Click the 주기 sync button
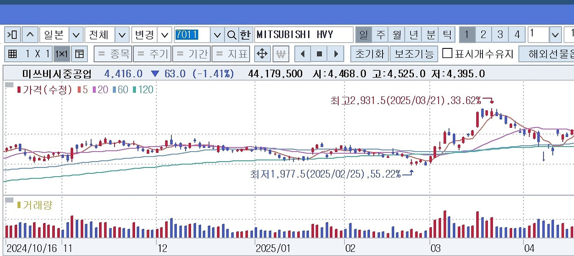Screen dimensions: 574x256 152,54
